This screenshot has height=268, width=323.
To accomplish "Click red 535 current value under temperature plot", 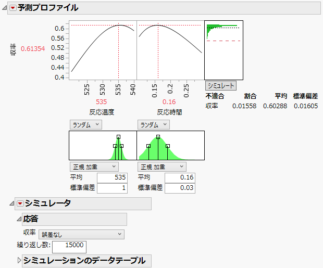I will click(x=102, y=101).
